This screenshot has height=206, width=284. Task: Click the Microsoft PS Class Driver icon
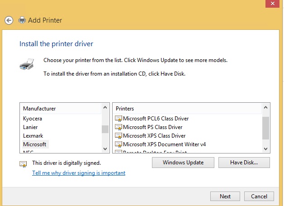tap(118, 127)
